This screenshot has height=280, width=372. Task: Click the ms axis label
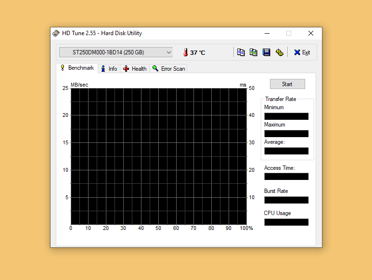tap(243, 85)
